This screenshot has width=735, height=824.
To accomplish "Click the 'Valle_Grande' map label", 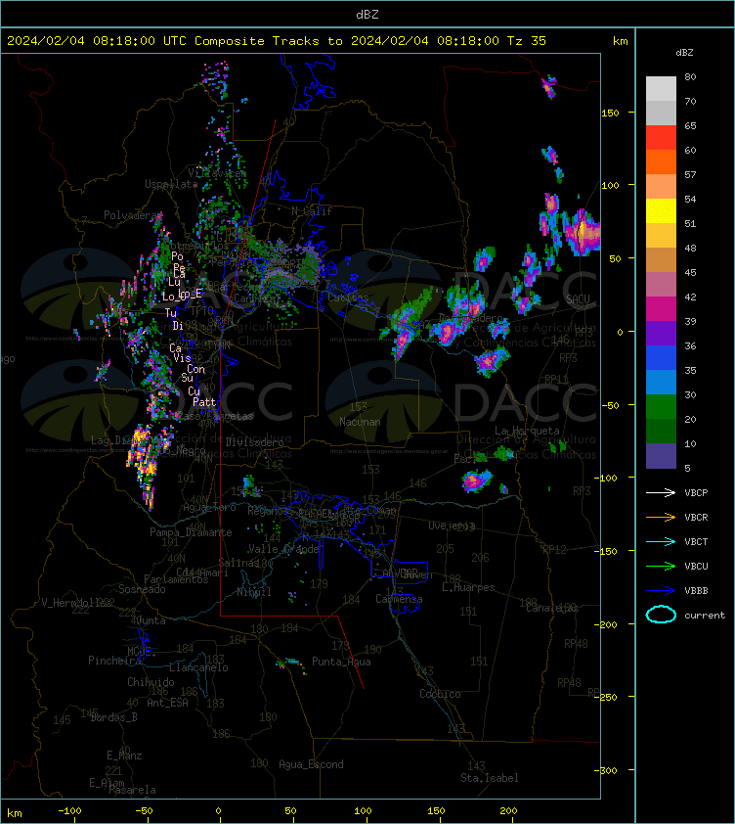I will coord(283,549).
